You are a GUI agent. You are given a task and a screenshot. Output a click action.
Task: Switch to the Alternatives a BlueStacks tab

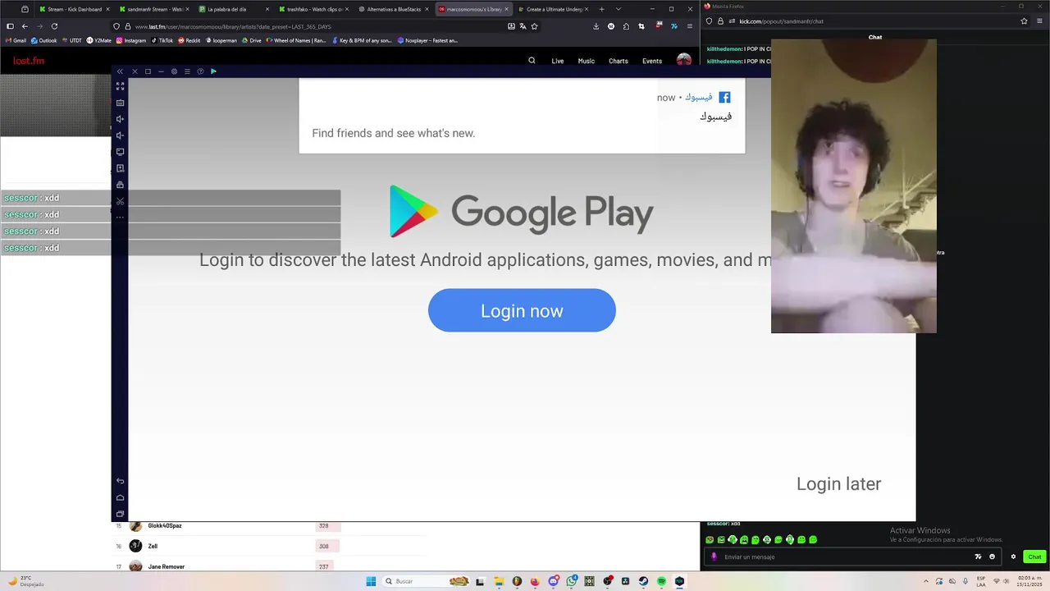click(393, 9)
